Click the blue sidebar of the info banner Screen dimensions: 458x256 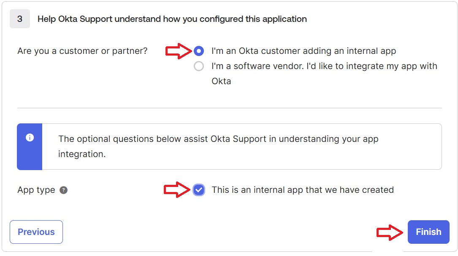pyautogui.click(x=30, y=156)
